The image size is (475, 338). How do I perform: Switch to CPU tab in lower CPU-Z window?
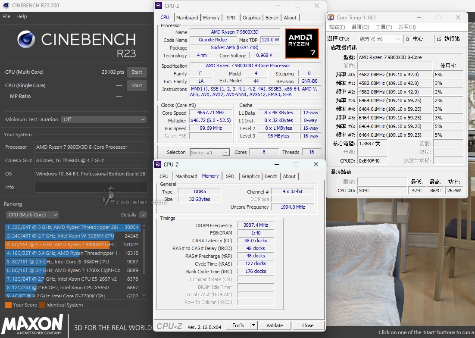tap(164, 176)
